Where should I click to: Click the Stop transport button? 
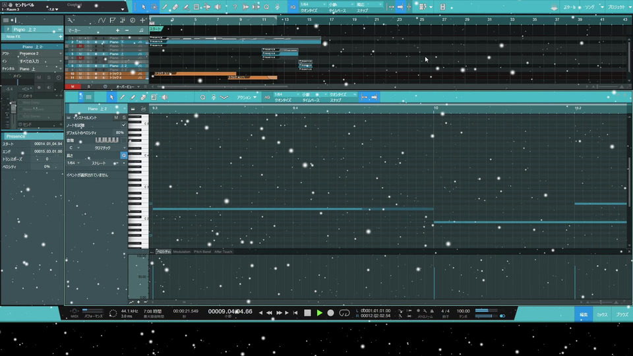click(308, 312)
